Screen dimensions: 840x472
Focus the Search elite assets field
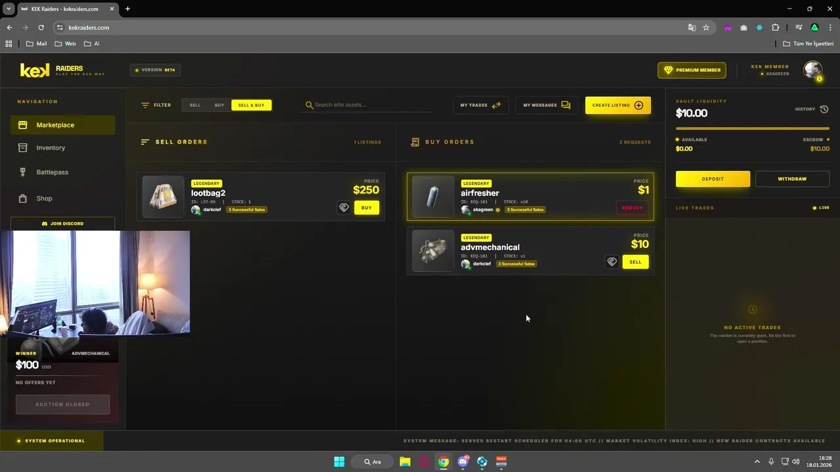(x=367, y=105)
